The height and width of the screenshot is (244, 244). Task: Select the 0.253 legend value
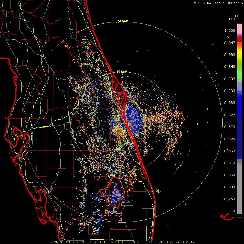click(230, 199)
